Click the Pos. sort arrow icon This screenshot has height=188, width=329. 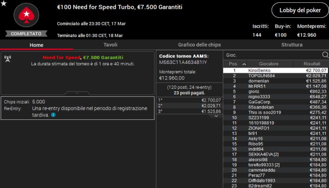click(243, 64)
